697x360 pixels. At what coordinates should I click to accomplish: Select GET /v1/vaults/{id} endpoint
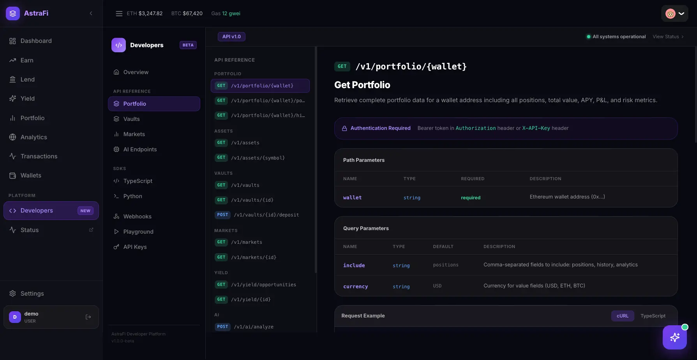click(260, 200)
